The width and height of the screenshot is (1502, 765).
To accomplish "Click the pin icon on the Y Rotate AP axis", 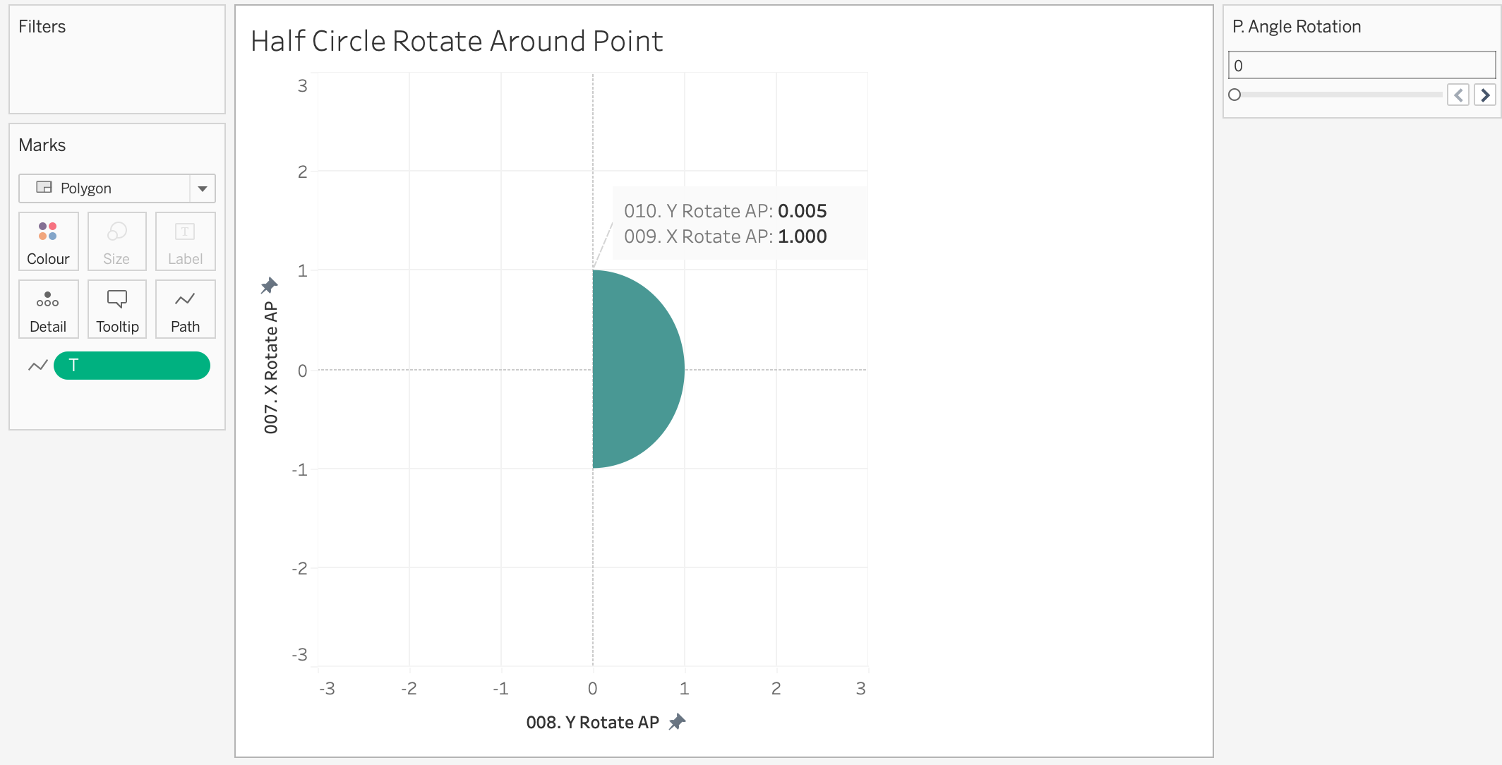I will pyautogui.click(x=678, y=721).
